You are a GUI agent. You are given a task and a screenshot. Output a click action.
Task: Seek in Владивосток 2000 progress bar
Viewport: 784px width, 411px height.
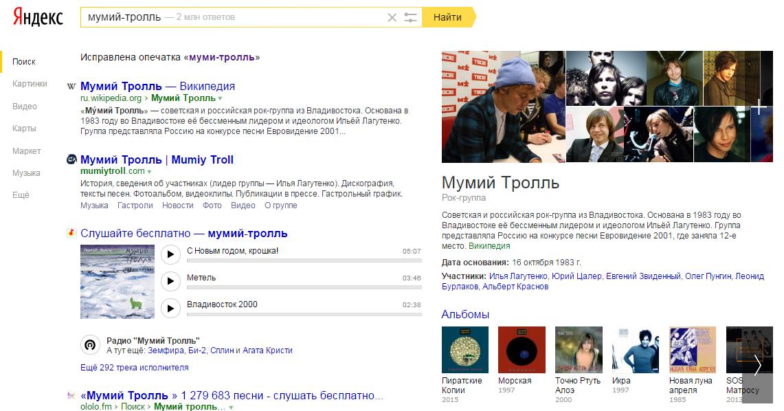click(304, 315)
